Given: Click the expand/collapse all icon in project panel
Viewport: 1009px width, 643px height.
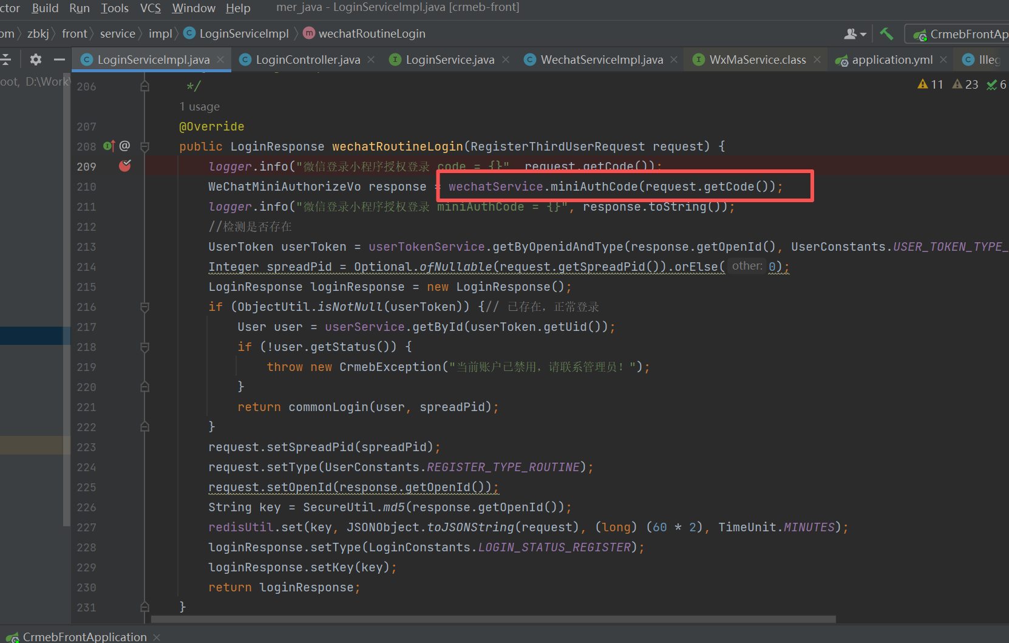Looking at the screenshot, I should point(6,60).
